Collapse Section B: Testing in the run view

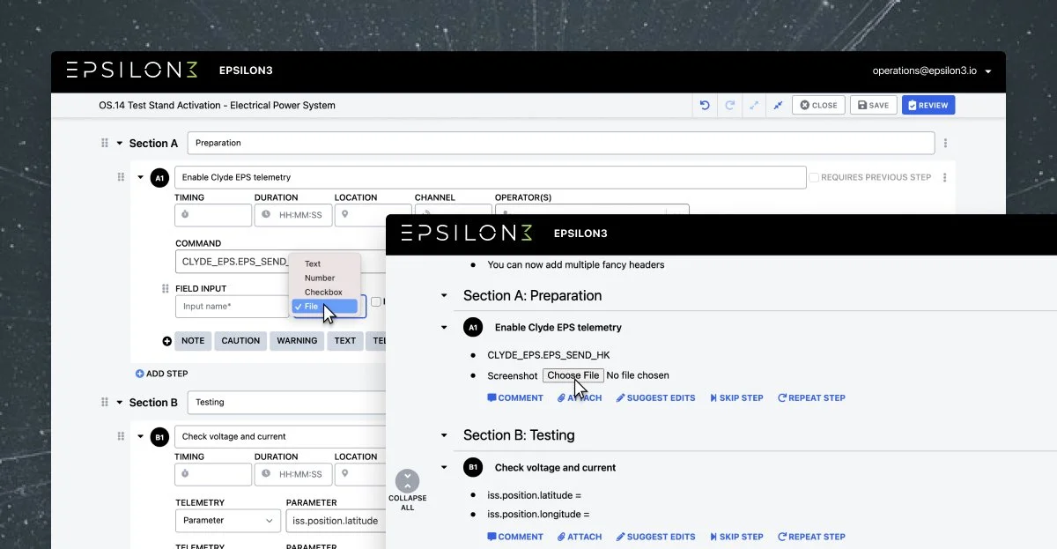443,434
